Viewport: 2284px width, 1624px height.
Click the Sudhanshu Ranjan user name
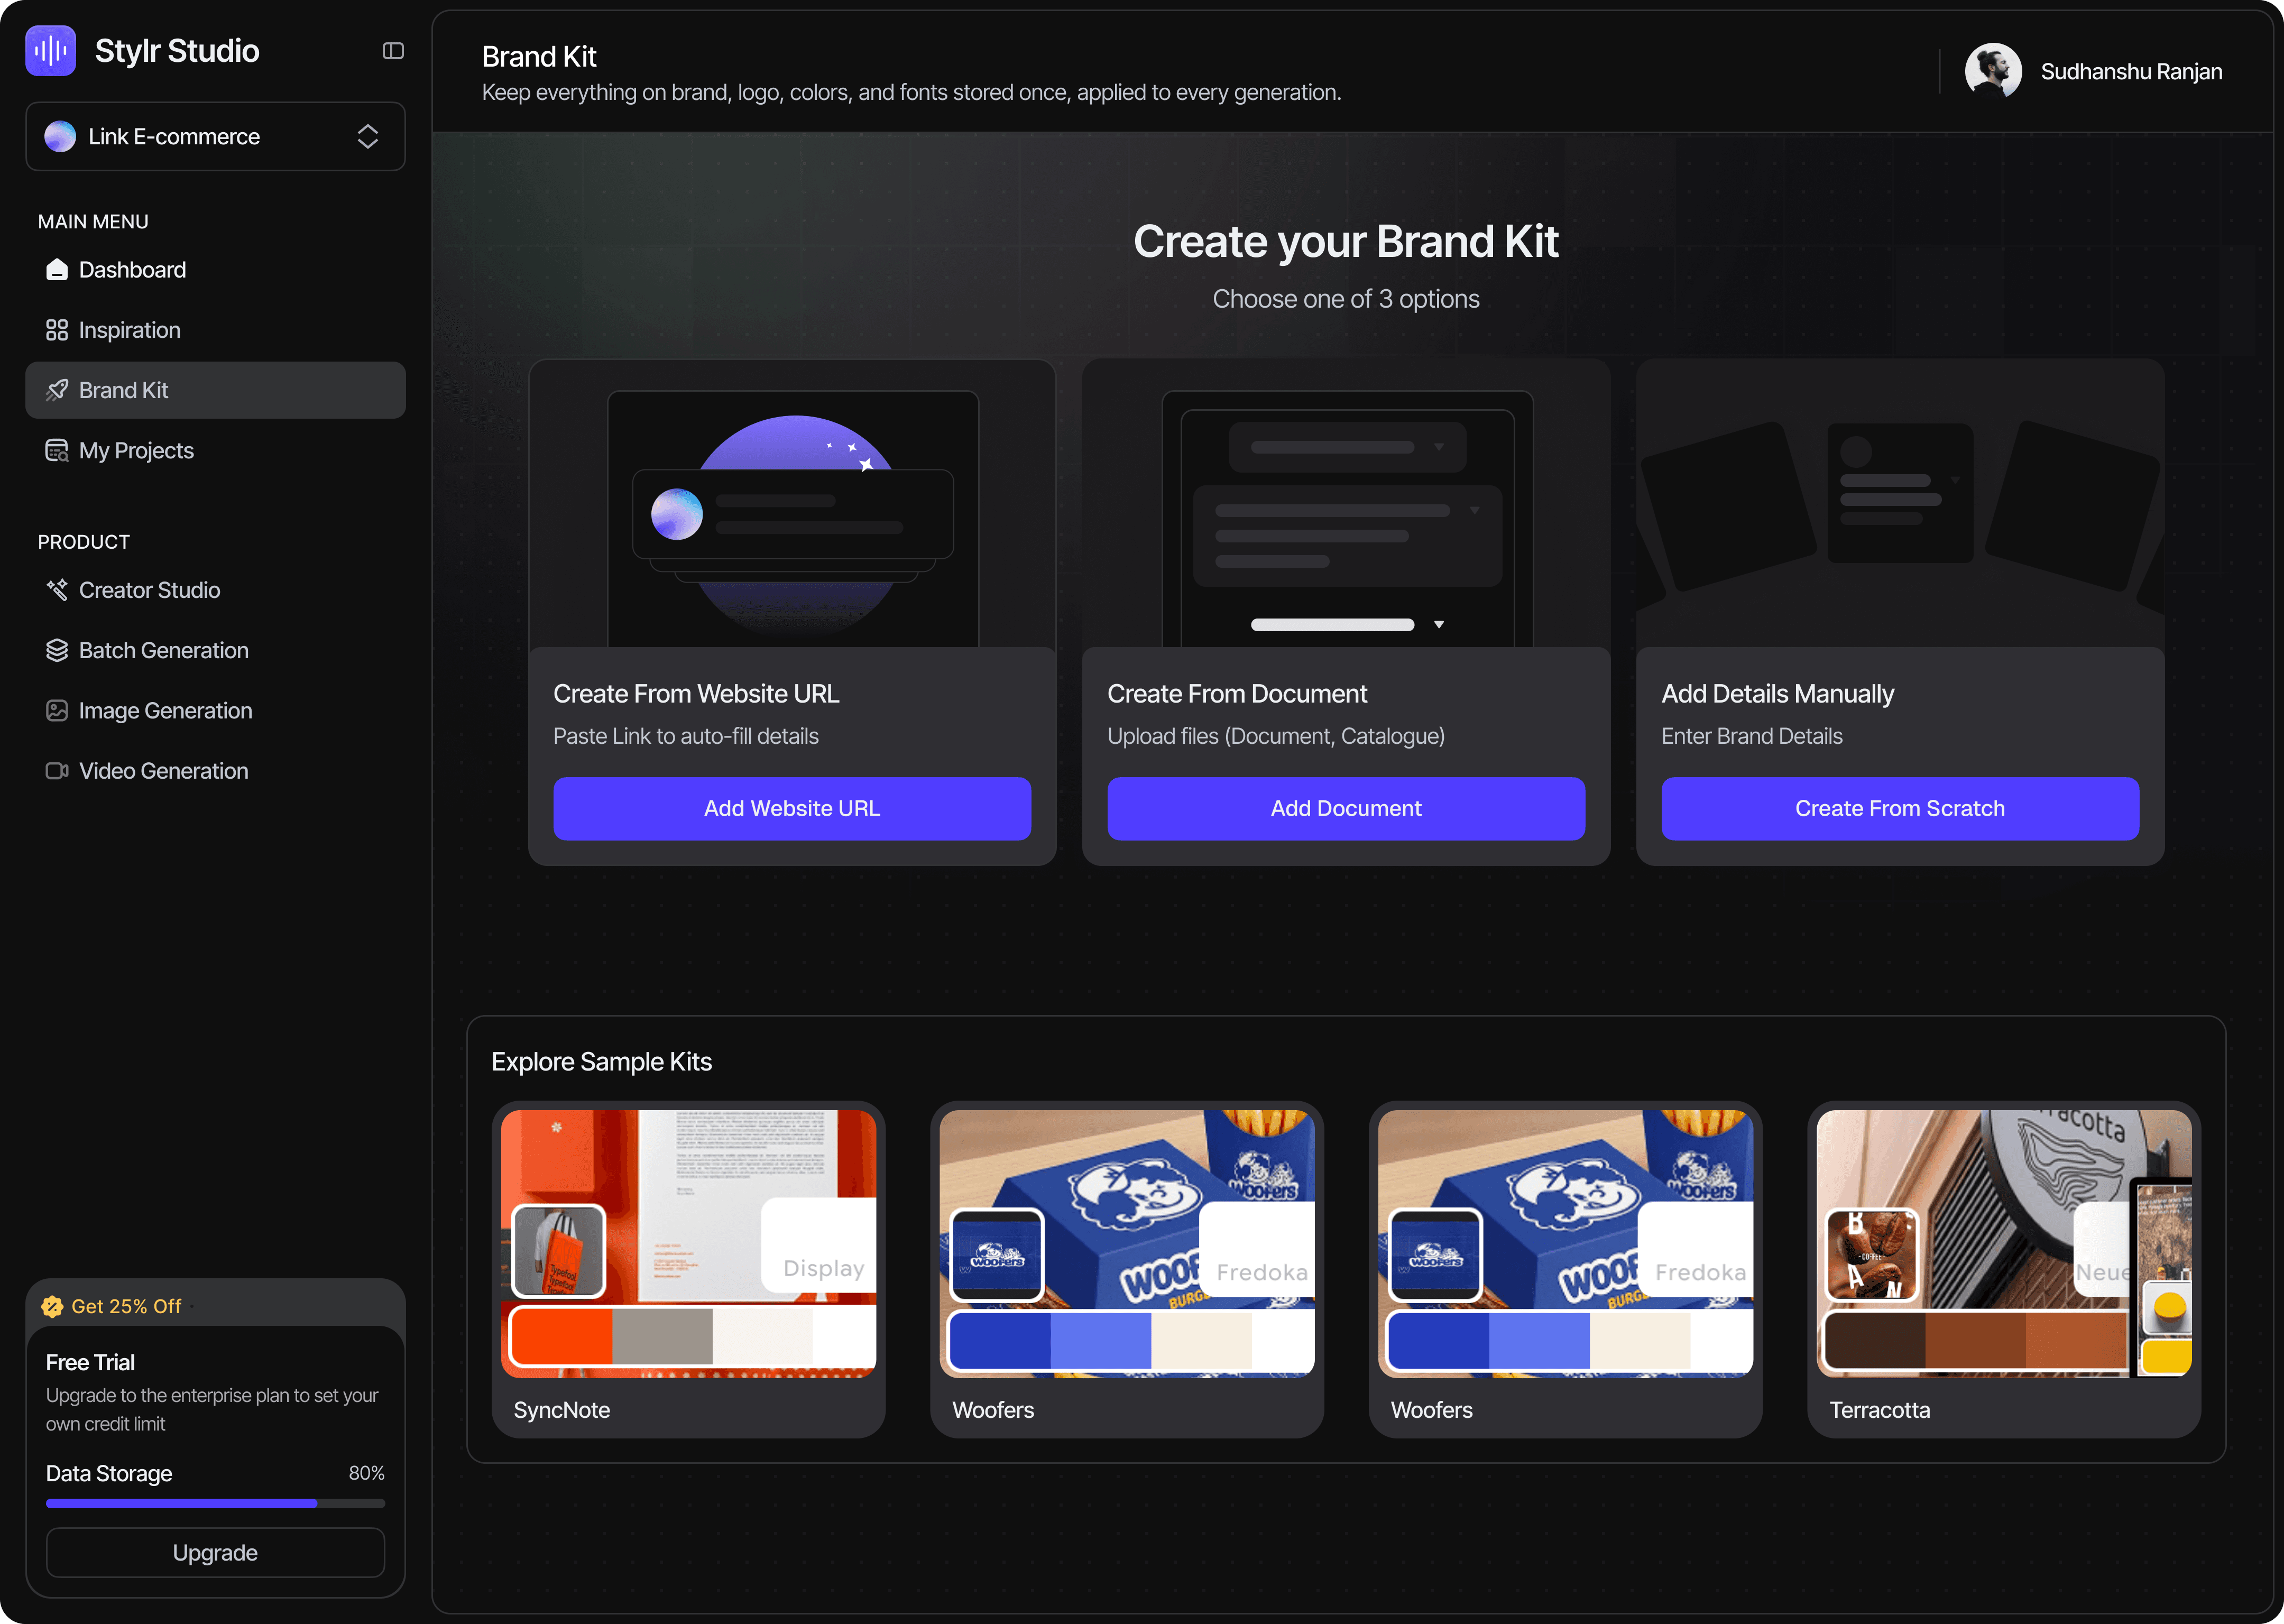click(2131, 72)
